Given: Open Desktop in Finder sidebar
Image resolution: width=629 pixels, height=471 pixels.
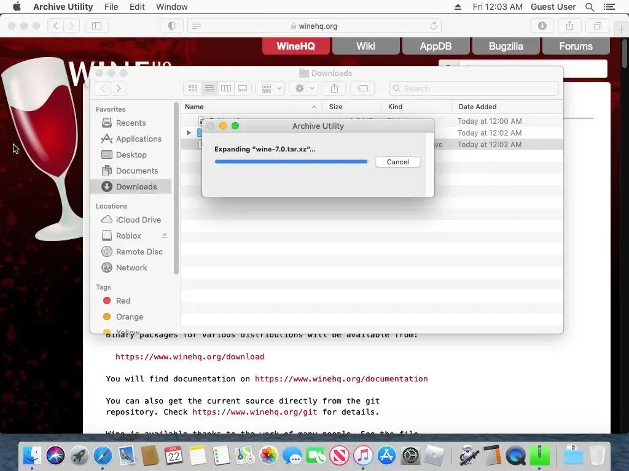Looking at the screenshot, I should 131,155.
